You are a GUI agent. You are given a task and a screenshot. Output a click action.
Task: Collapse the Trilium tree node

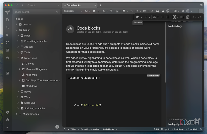click(x=17, y=30)
